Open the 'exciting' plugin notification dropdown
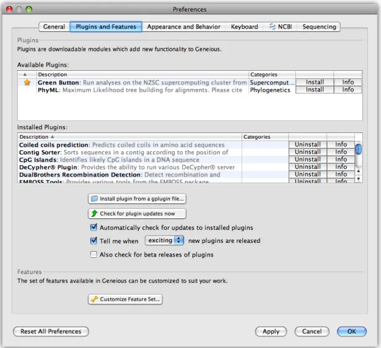Image resolution: width=381 pixels, height=348 pixels. coord(164,240)
